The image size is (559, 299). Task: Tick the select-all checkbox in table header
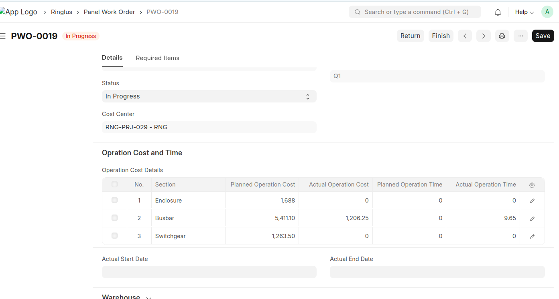pyautogui.click(x=114, y=185)
